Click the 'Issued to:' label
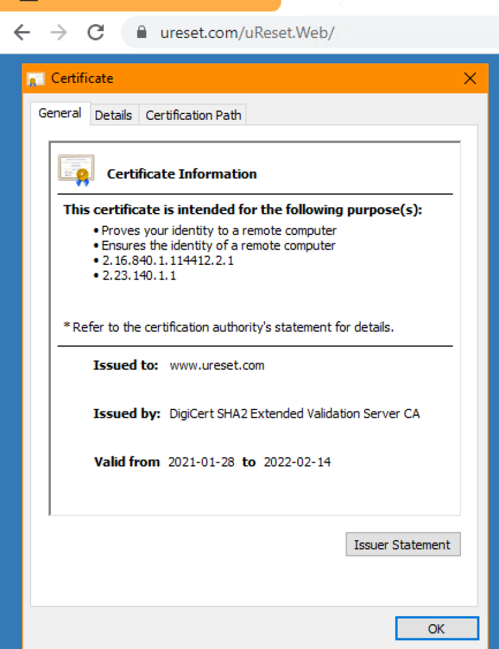The width and height of the screenshot is (499, 649). tap(126, 365)
